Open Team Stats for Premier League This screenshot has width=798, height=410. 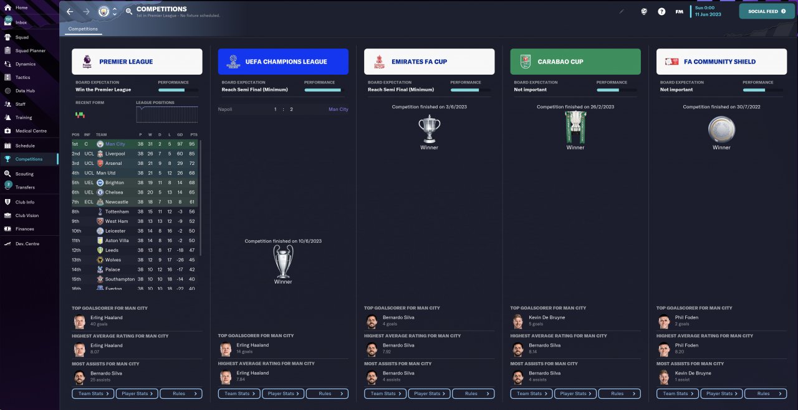(x=94, y=393)
